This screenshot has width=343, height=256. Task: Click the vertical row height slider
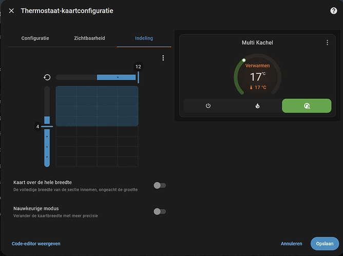(47, 126)
